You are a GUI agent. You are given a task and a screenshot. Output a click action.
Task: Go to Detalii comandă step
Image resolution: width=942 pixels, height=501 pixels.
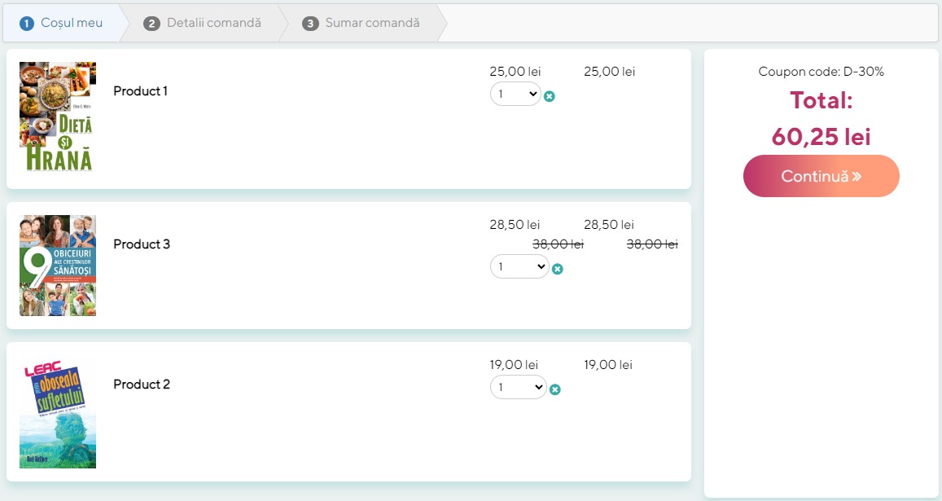203,23
